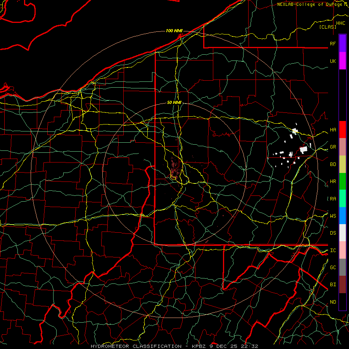Click the DS legend label
Viewport: 349px width, 349px height.
click(333, 233)
